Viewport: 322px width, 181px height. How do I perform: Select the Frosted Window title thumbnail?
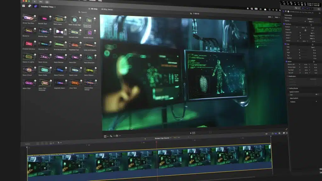click(x=29, y=44)
